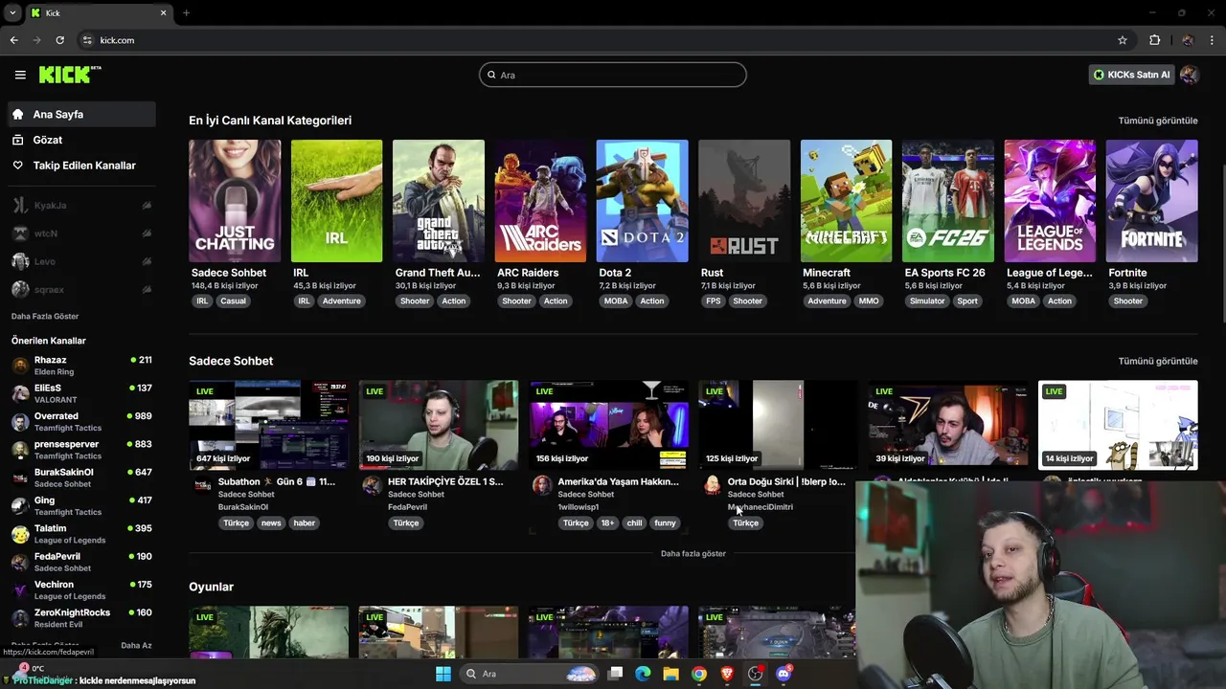Open ZeroKnightRocks recommended channel
The image size is (1226, 689).
point(81,618)
